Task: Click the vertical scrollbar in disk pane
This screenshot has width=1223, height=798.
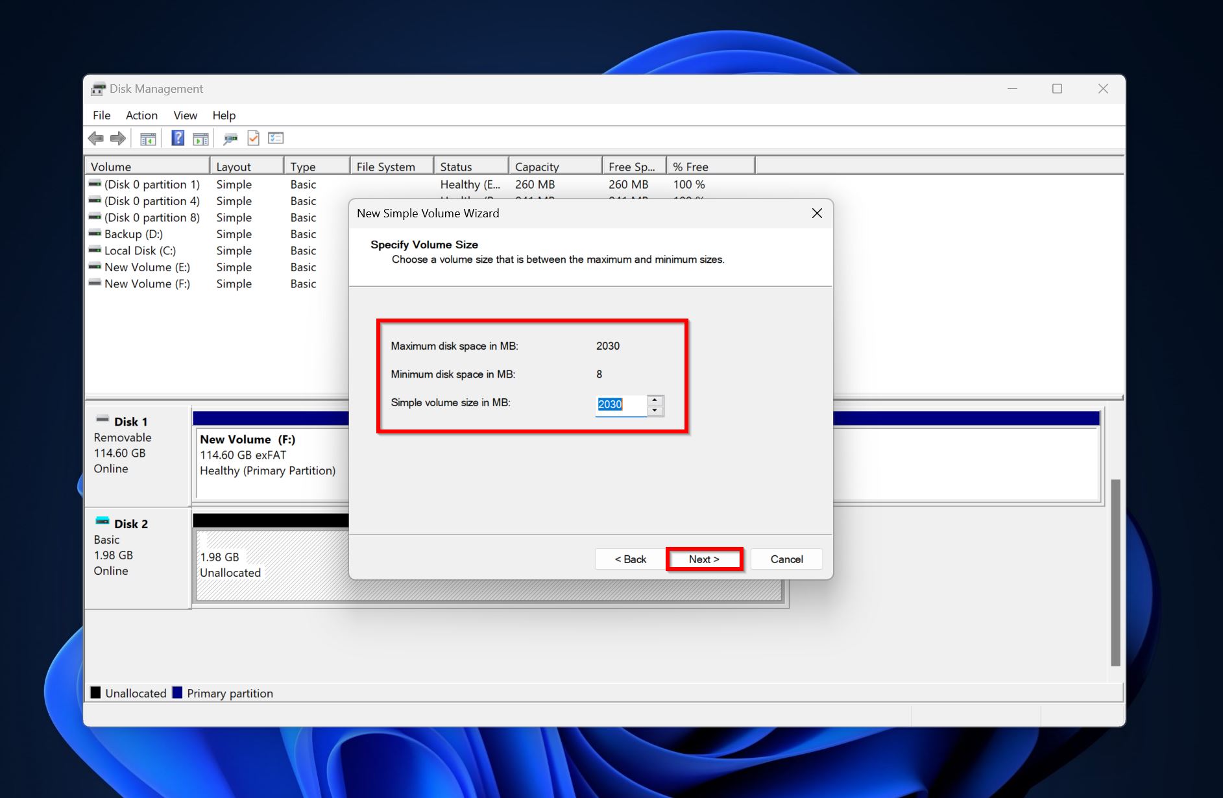Action: 1115,573
